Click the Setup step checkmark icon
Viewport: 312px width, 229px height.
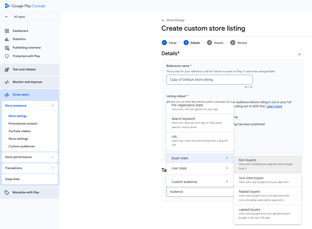pyautogui.click(x=164, y=43)
